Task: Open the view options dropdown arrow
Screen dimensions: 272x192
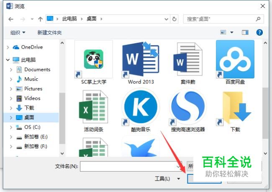Action: tap(231, 32)
